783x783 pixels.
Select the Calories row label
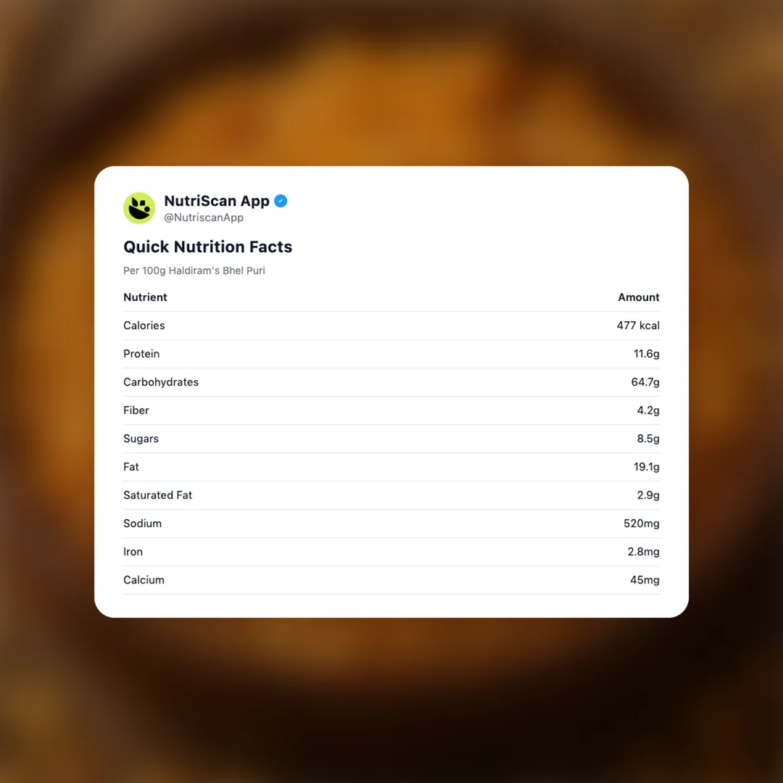click(144, 326)
